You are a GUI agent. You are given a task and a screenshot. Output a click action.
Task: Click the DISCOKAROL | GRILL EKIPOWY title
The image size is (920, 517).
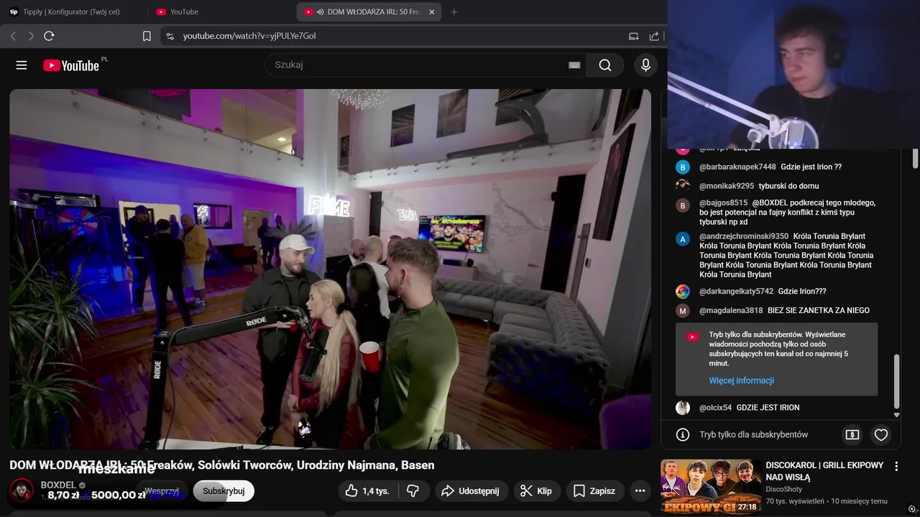point(824,471)
